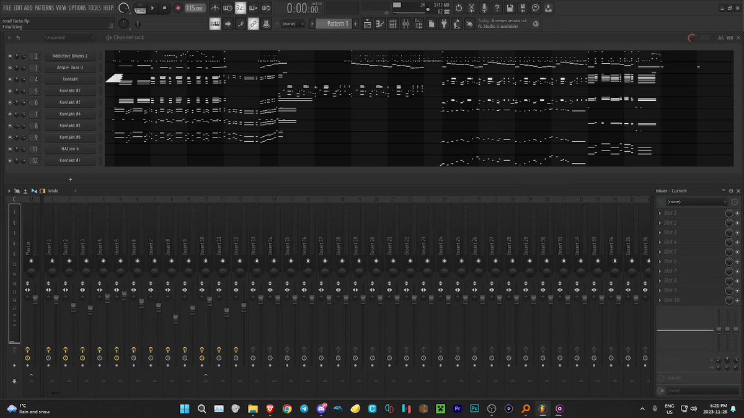Toggle the Kontakt #7 channel mute LED
Image resolution: width=744 pixels, height=418 pixels.
pos(10,161)
